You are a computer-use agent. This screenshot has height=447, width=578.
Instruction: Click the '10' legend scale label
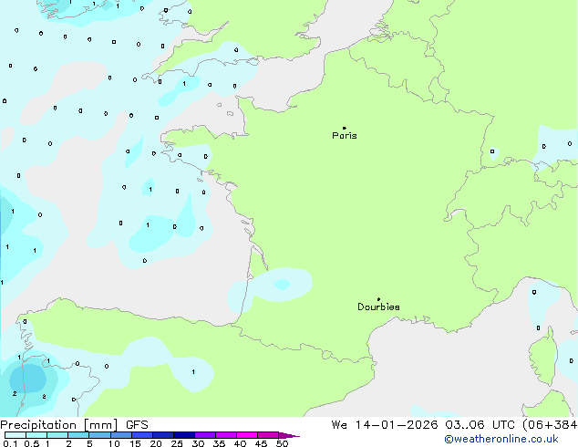114,443
